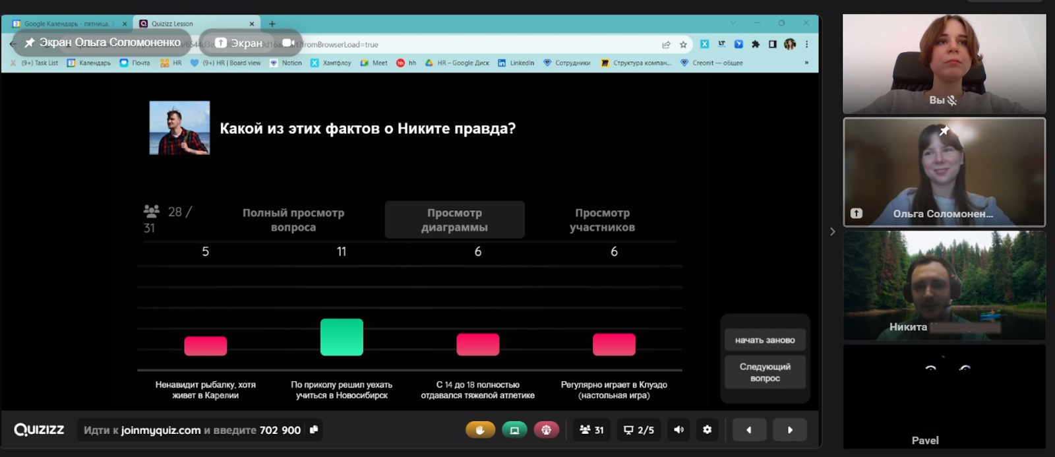
Task: Mute the Quizizz sound speaker
Action: point(678,430)
